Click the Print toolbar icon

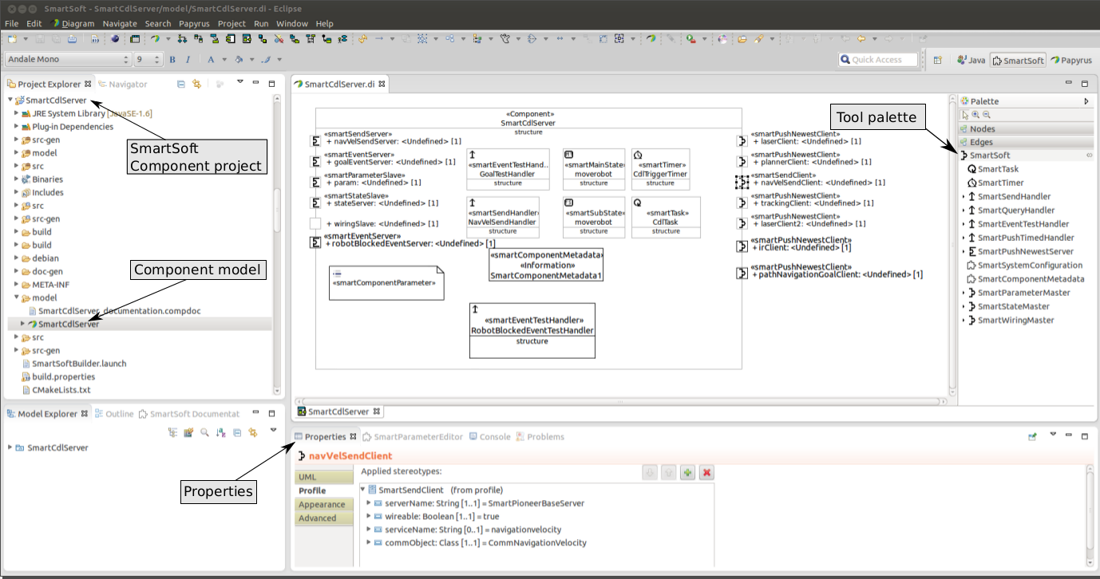click(72, 38)
